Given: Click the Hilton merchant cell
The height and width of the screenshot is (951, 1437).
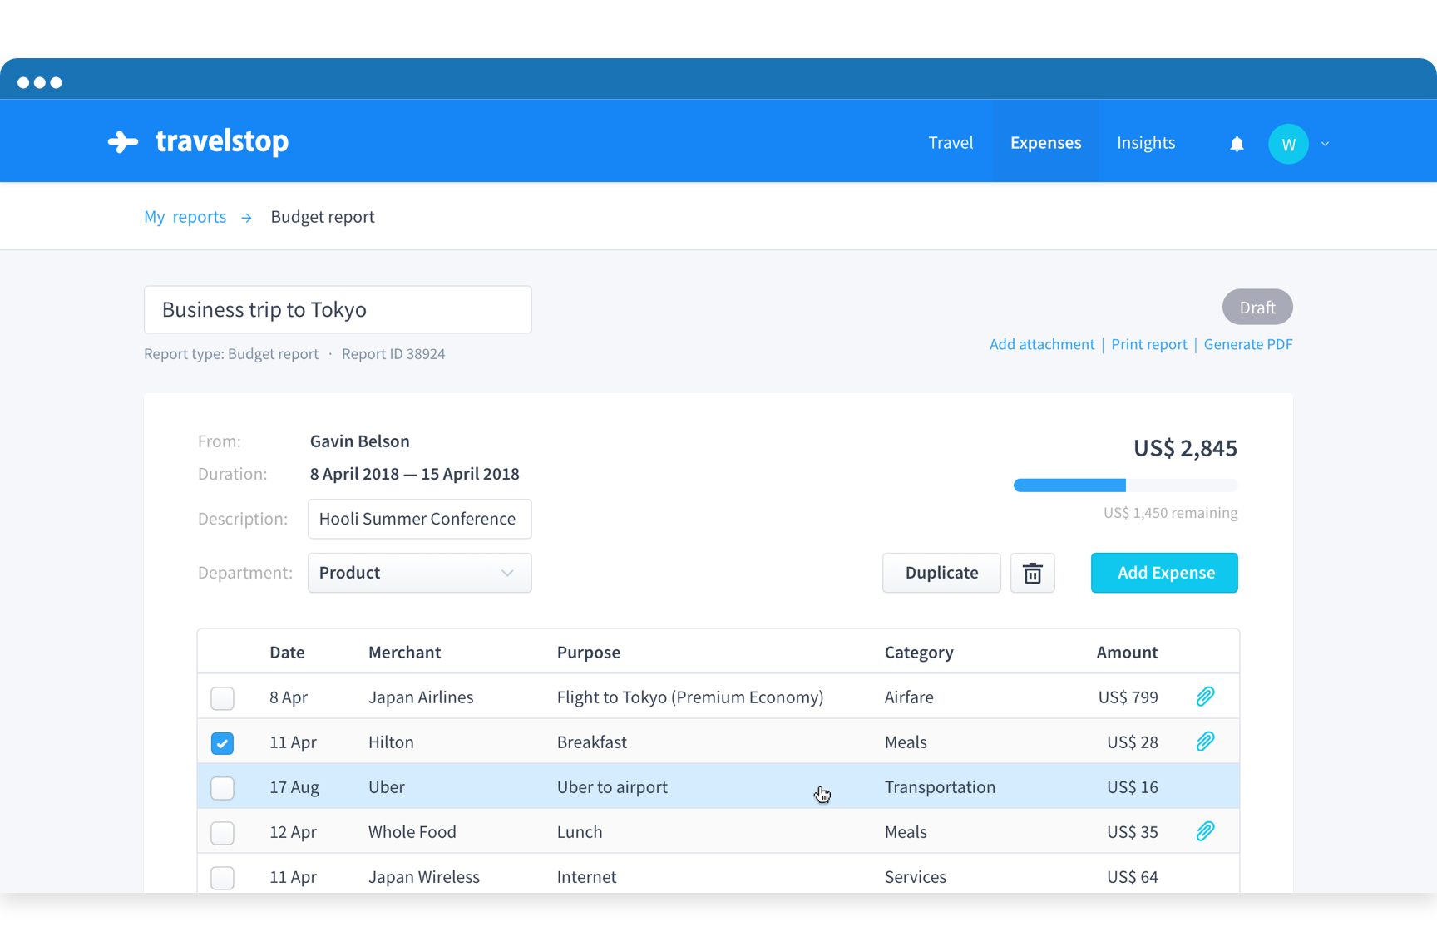Looking at the screenshot, I should [391, 742].
